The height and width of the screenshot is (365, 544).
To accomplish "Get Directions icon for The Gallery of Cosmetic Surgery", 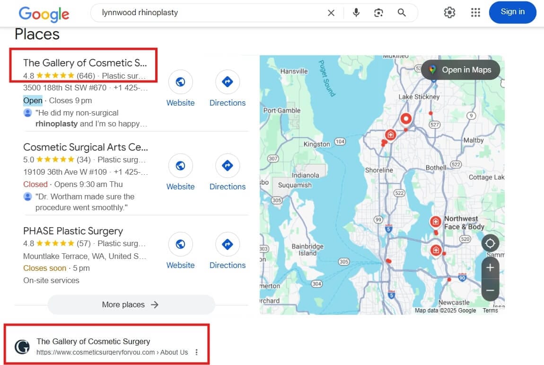I will coord(227,82).
